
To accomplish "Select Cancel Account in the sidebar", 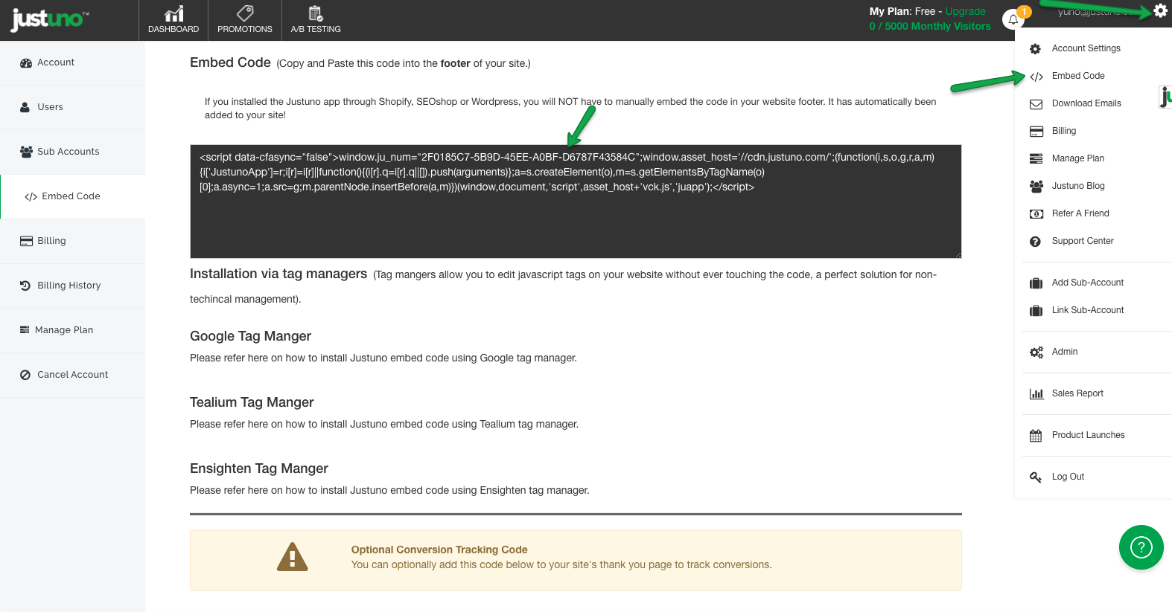I will click(72, 375).
